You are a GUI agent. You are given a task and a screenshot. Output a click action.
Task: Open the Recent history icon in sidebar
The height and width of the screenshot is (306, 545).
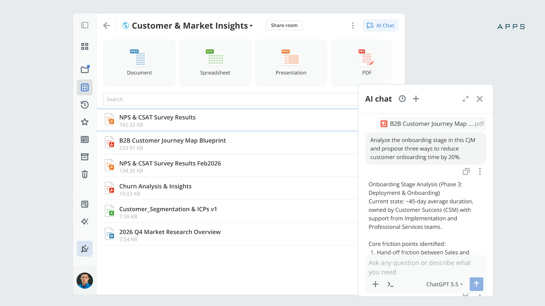pos(85,105)
